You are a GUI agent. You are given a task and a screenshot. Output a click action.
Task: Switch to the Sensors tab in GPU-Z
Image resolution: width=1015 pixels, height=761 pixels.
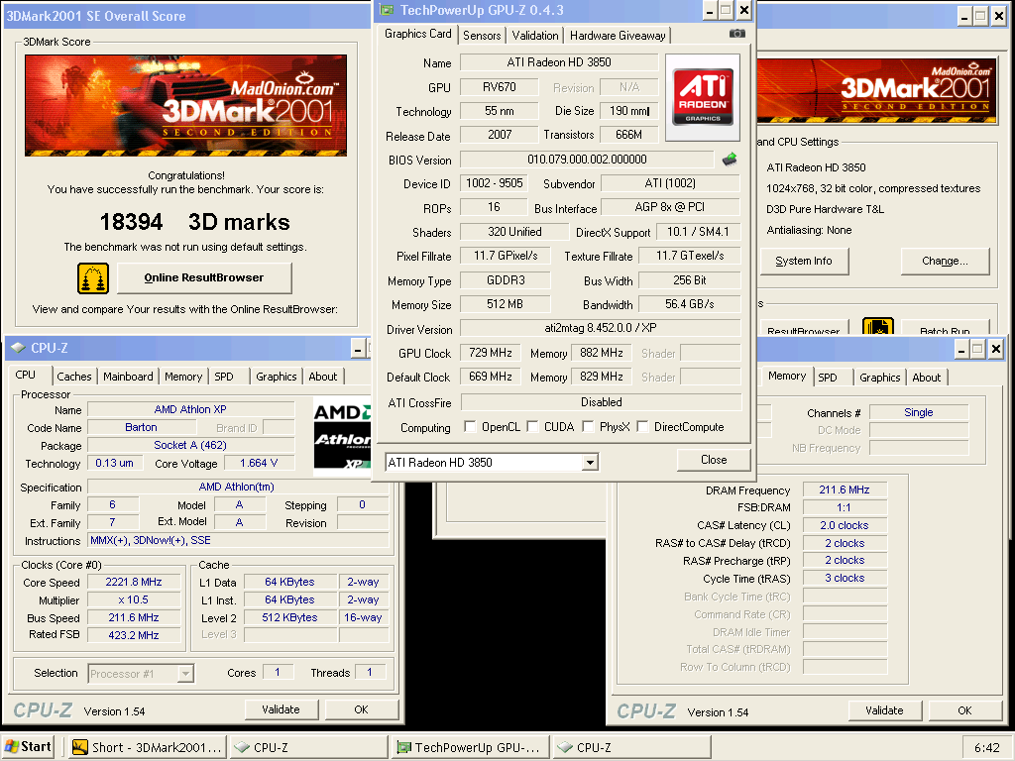(482, 36)
